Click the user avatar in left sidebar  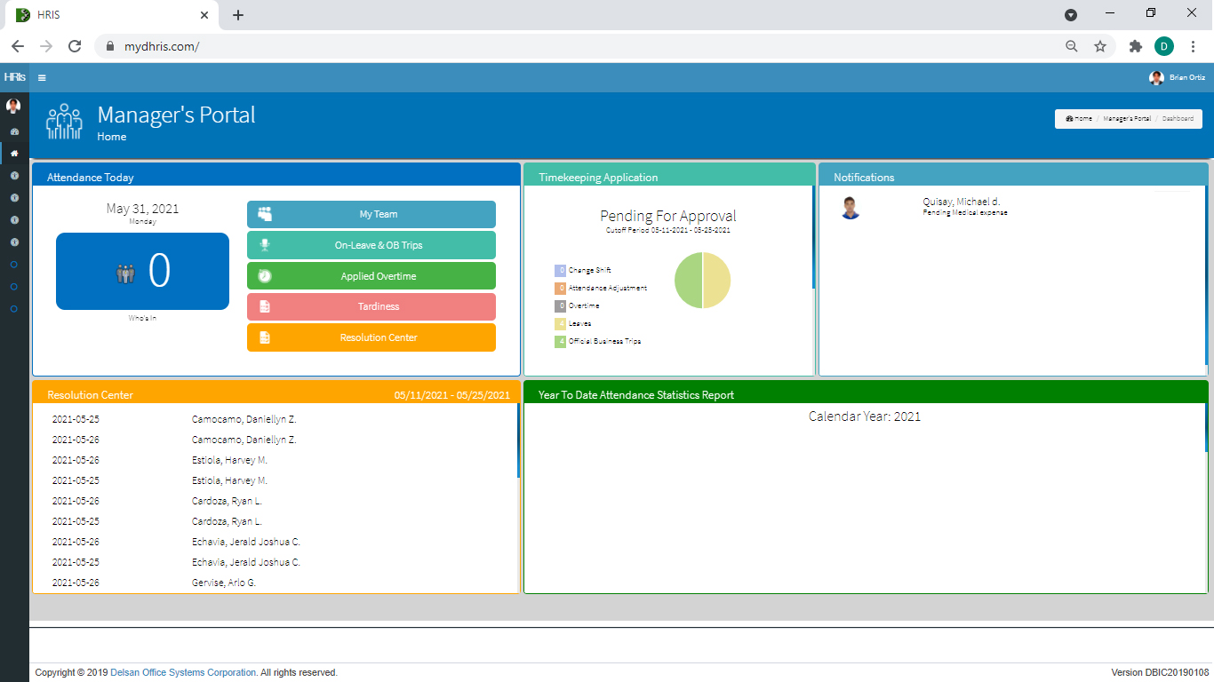click(x=13, y=107)
